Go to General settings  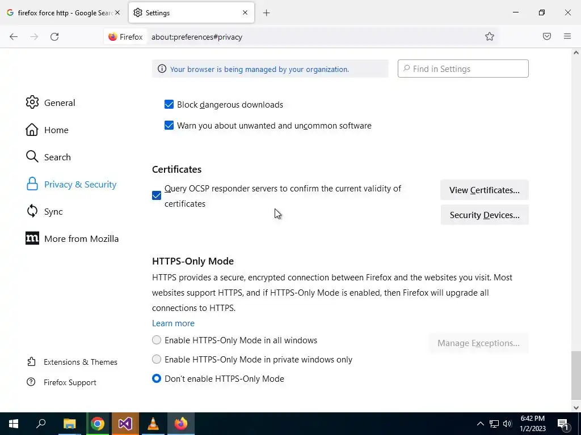(x=50, y=103)
